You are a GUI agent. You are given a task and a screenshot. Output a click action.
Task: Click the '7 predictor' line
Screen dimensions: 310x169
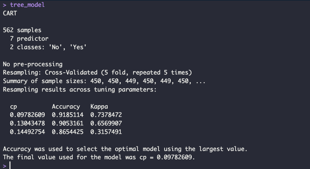pyautogui.click(x=29, y=39)
